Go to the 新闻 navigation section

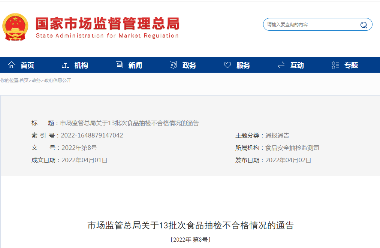(135, 66)
